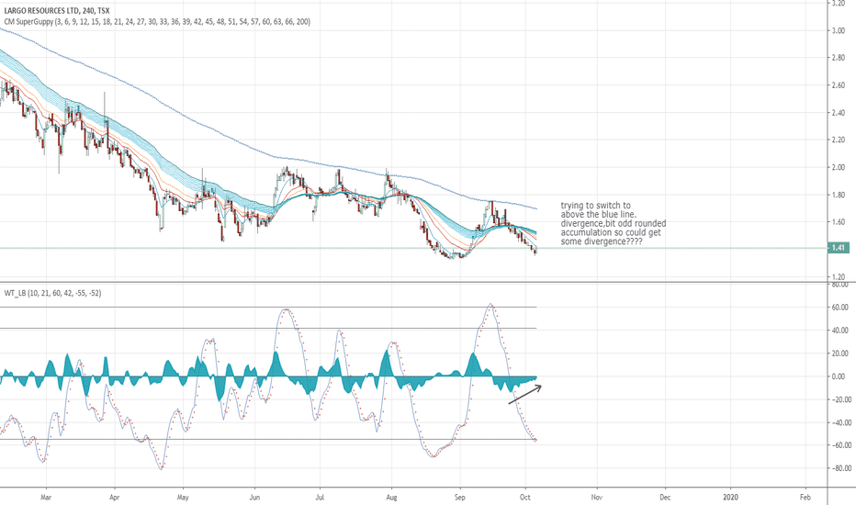This screenshot has width=856, height=505.
Task: Click the Mar label on time axis
Action: click(46, 498)
